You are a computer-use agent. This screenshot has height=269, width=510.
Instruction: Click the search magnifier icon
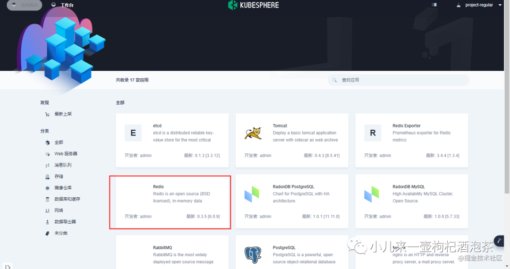[x=334, y=80]
